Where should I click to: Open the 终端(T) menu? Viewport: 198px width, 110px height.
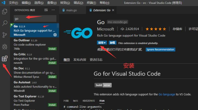pos(91,3)
